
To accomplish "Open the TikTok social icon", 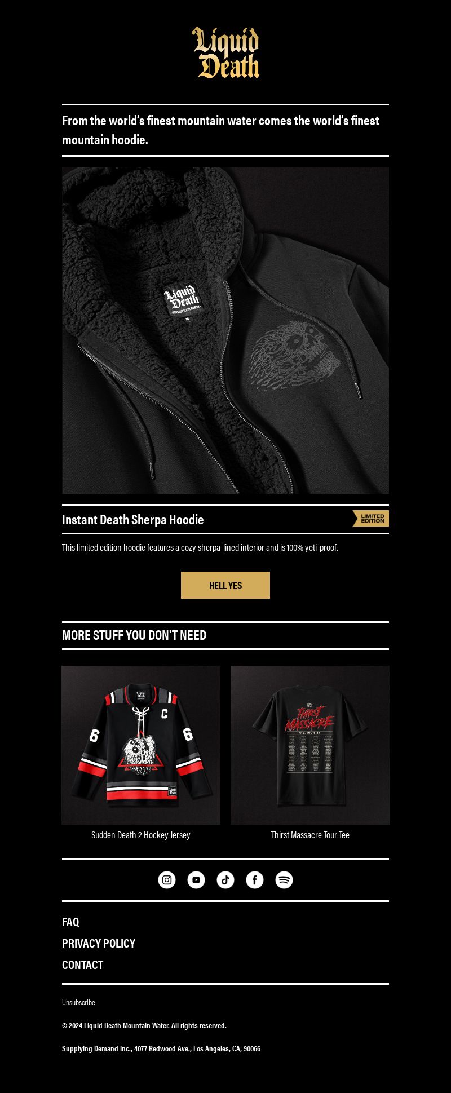I will pos(225,879).
